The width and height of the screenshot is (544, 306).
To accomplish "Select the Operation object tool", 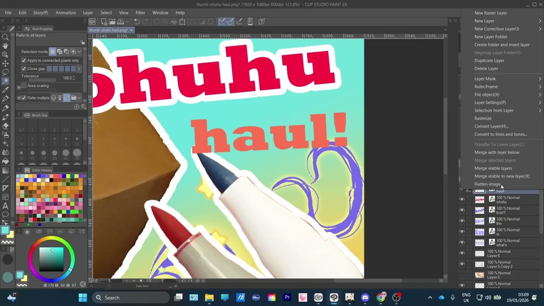I will pos(6,54).
